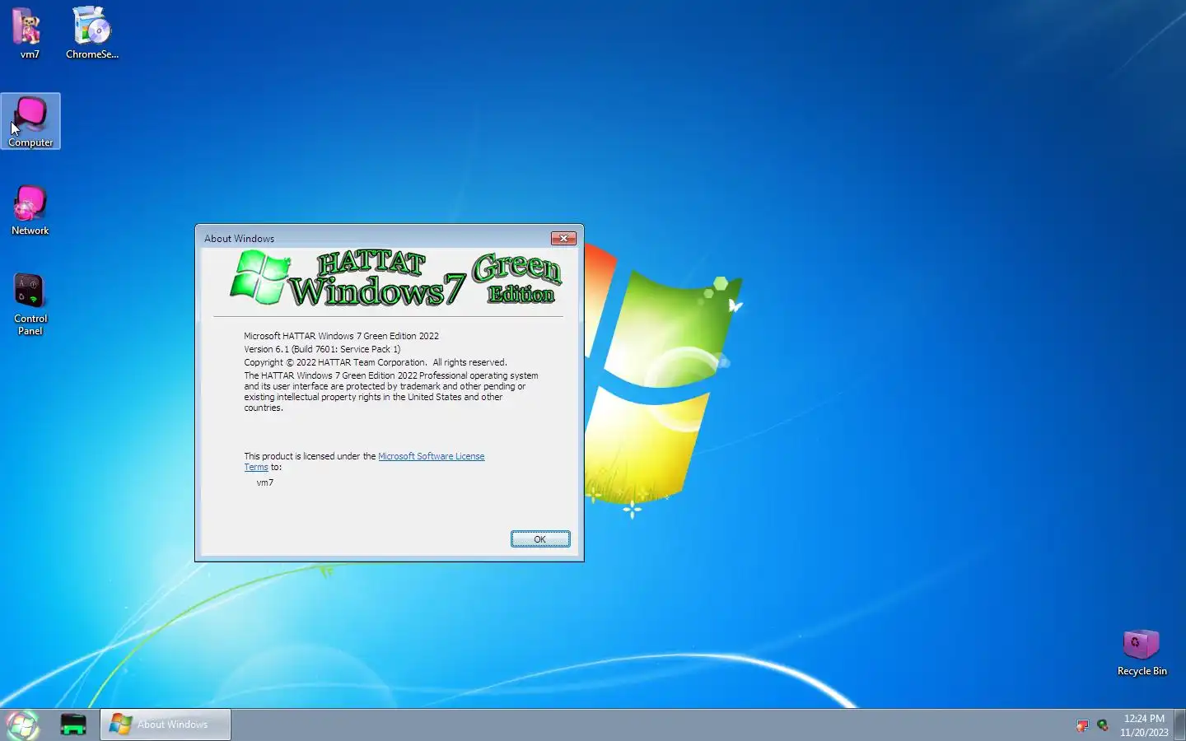Viewport: 1186px width, 741px height.
Task: Click the 'Copyright © 2022 HATTAR Team Corporation' line
Action: (x=376, y=362)
